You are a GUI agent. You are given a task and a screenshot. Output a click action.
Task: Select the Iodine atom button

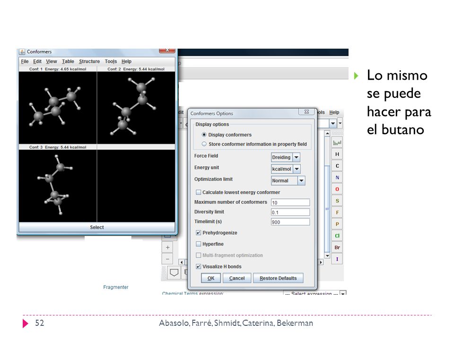point(337,259)
